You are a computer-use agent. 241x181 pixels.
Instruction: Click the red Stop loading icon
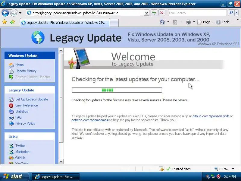pos(162,13)
